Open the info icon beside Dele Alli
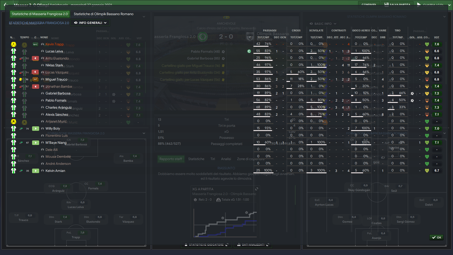 point(42,150)
